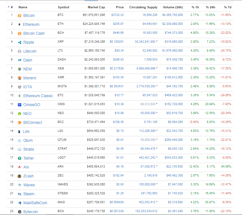The image size is (242, 215).
Task: Click the Ethereum Classic logo icon
Action: point(19,96)
